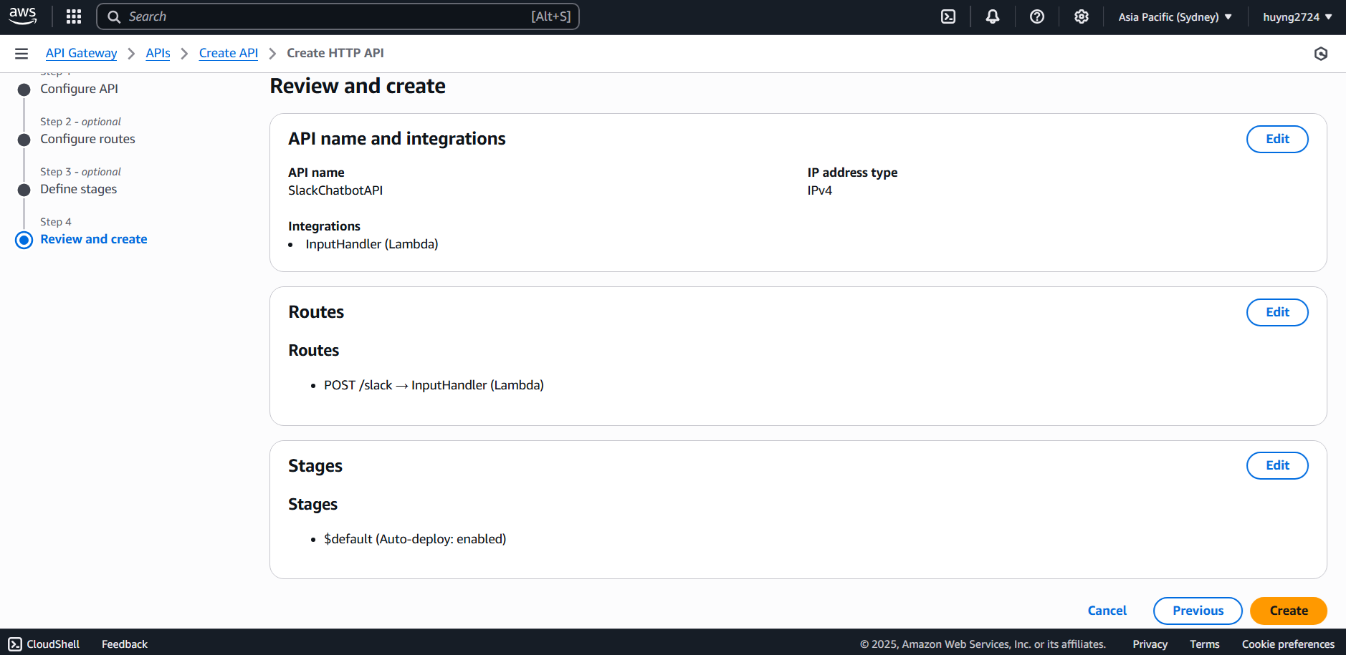
Task: Open the hexagon info panel icon
Action: coord(1321,54)
